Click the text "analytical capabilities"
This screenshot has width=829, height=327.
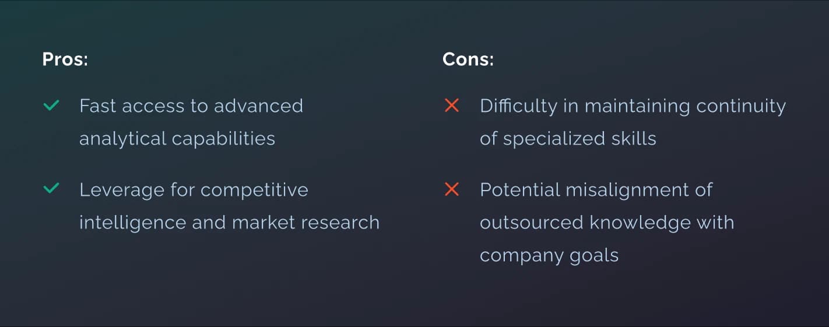pyautogui.click(x=177, y=139)
